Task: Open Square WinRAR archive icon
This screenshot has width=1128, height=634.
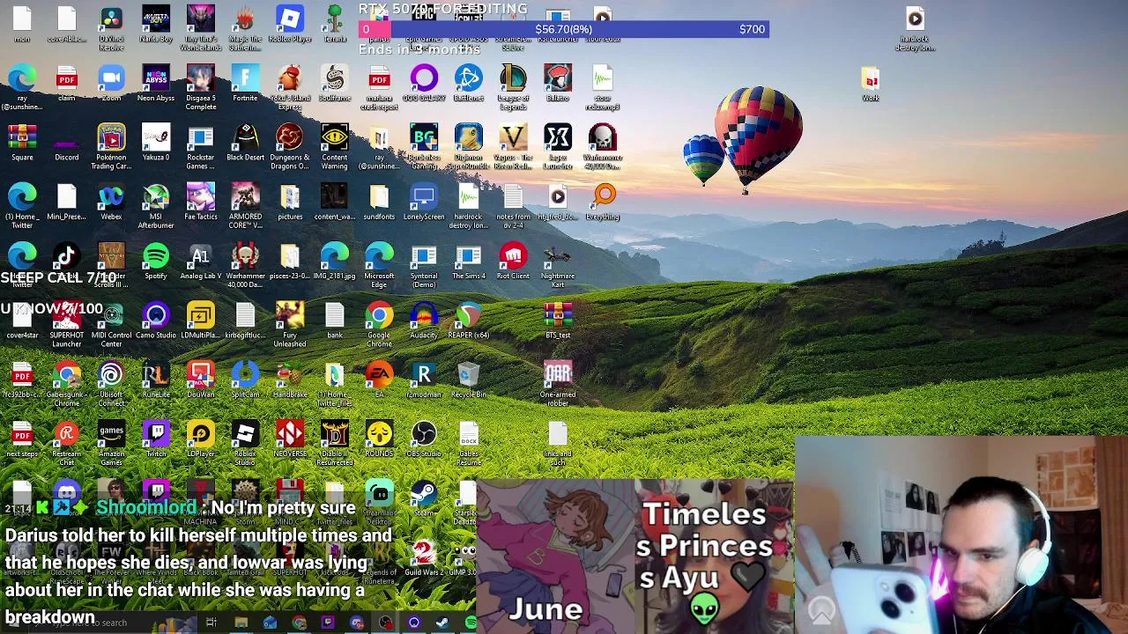Action: pyautogui.click(x=22, y=138)
